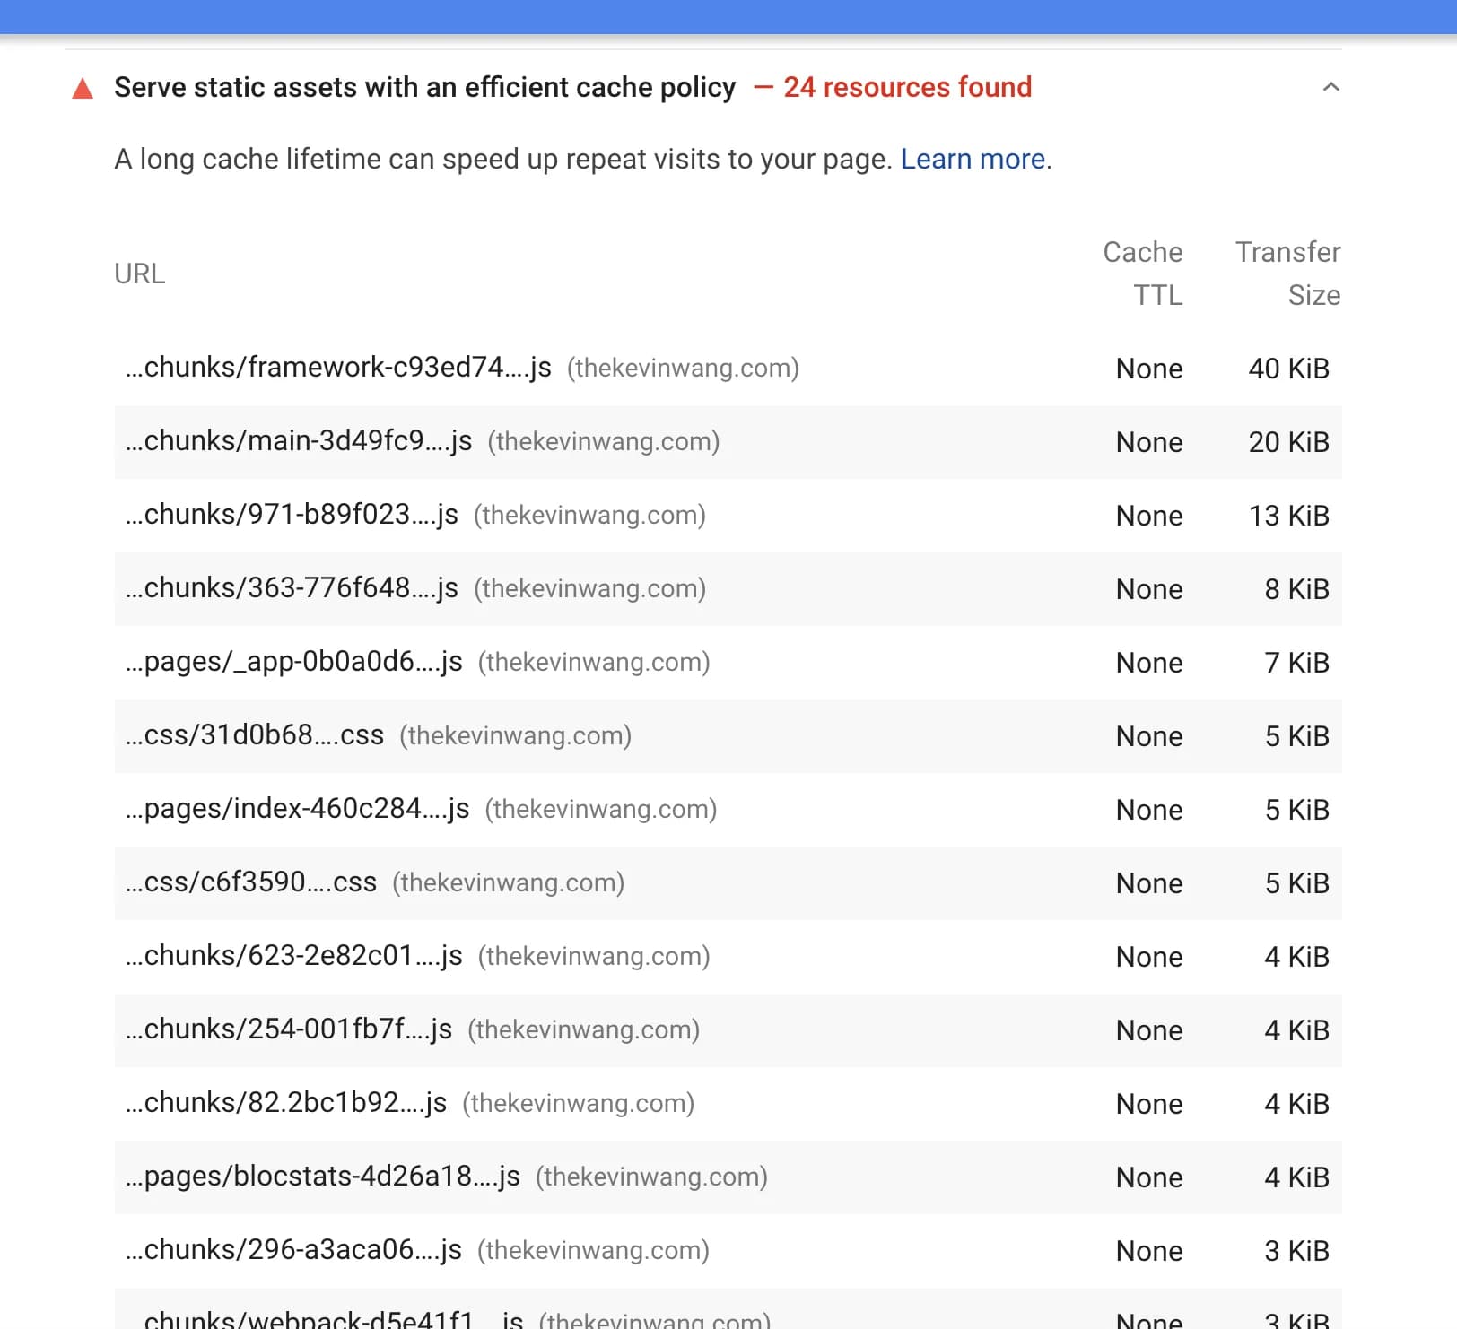Open the 363-776f648 js chunk URL

(292, 588)
